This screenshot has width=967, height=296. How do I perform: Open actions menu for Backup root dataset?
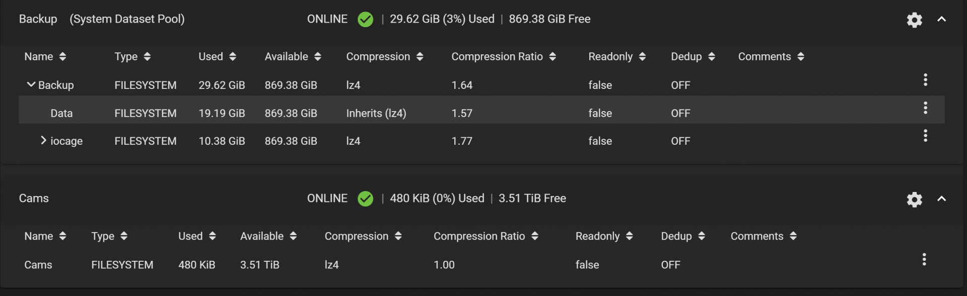(x=925, y=80)
